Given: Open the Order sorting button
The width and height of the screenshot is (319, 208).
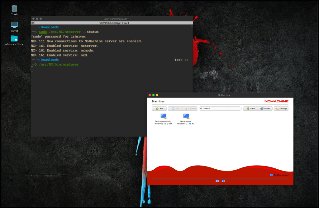Looking at the screenshot, I should tap(265, 109).
